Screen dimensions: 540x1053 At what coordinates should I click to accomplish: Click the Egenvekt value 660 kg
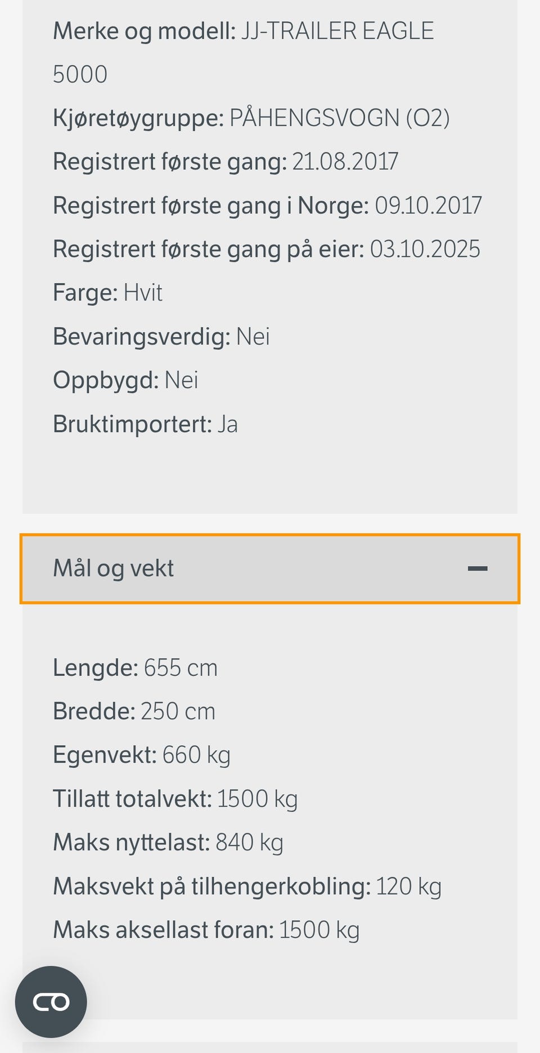pos(196,755)
